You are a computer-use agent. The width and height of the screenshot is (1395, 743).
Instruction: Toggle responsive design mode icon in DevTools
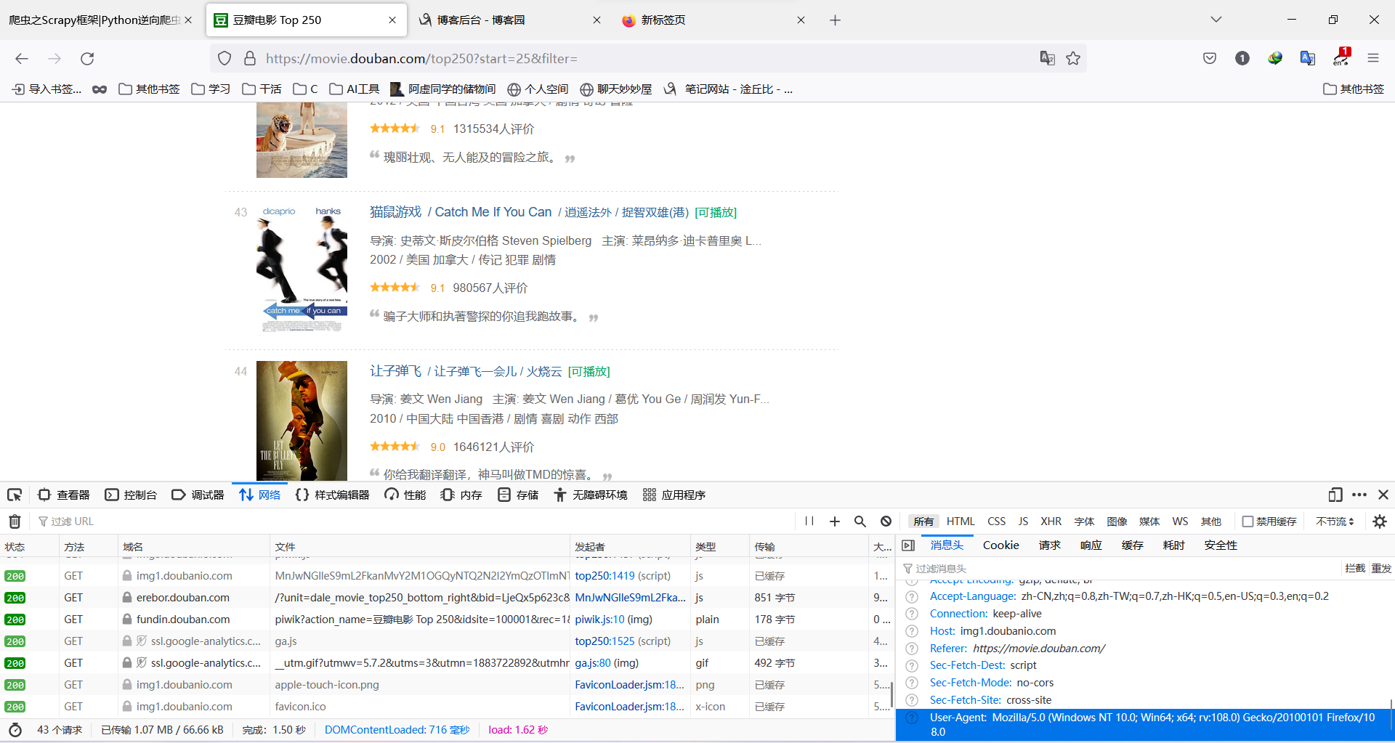(x=1335, y=495)
